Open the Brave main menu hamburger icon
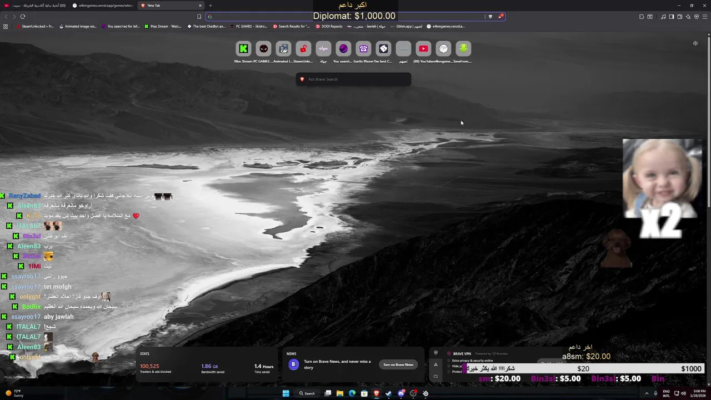 (704, 17)
